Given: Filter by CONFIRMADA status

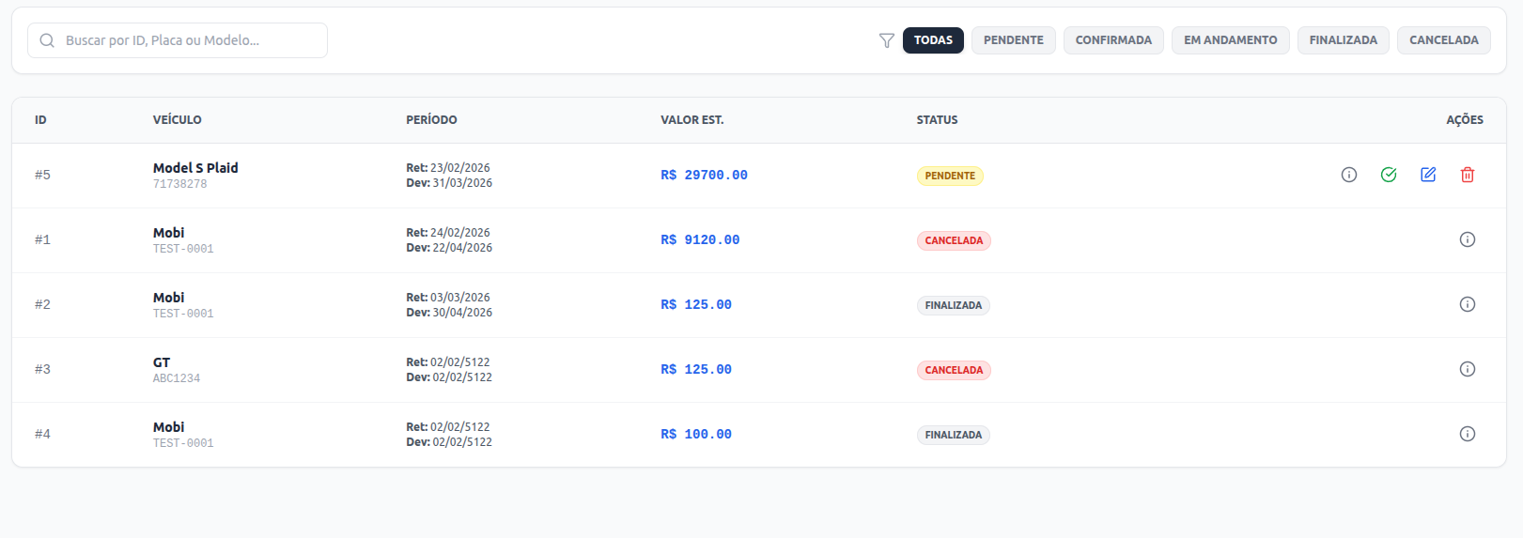Looking at the screenshot, I should coord(1113,40).
